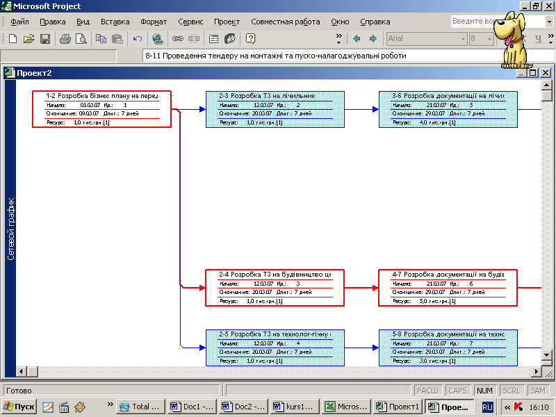Viewport: 556px width, 417px height.
Task: Click the Open file folder icon
Action: (29, 39)
